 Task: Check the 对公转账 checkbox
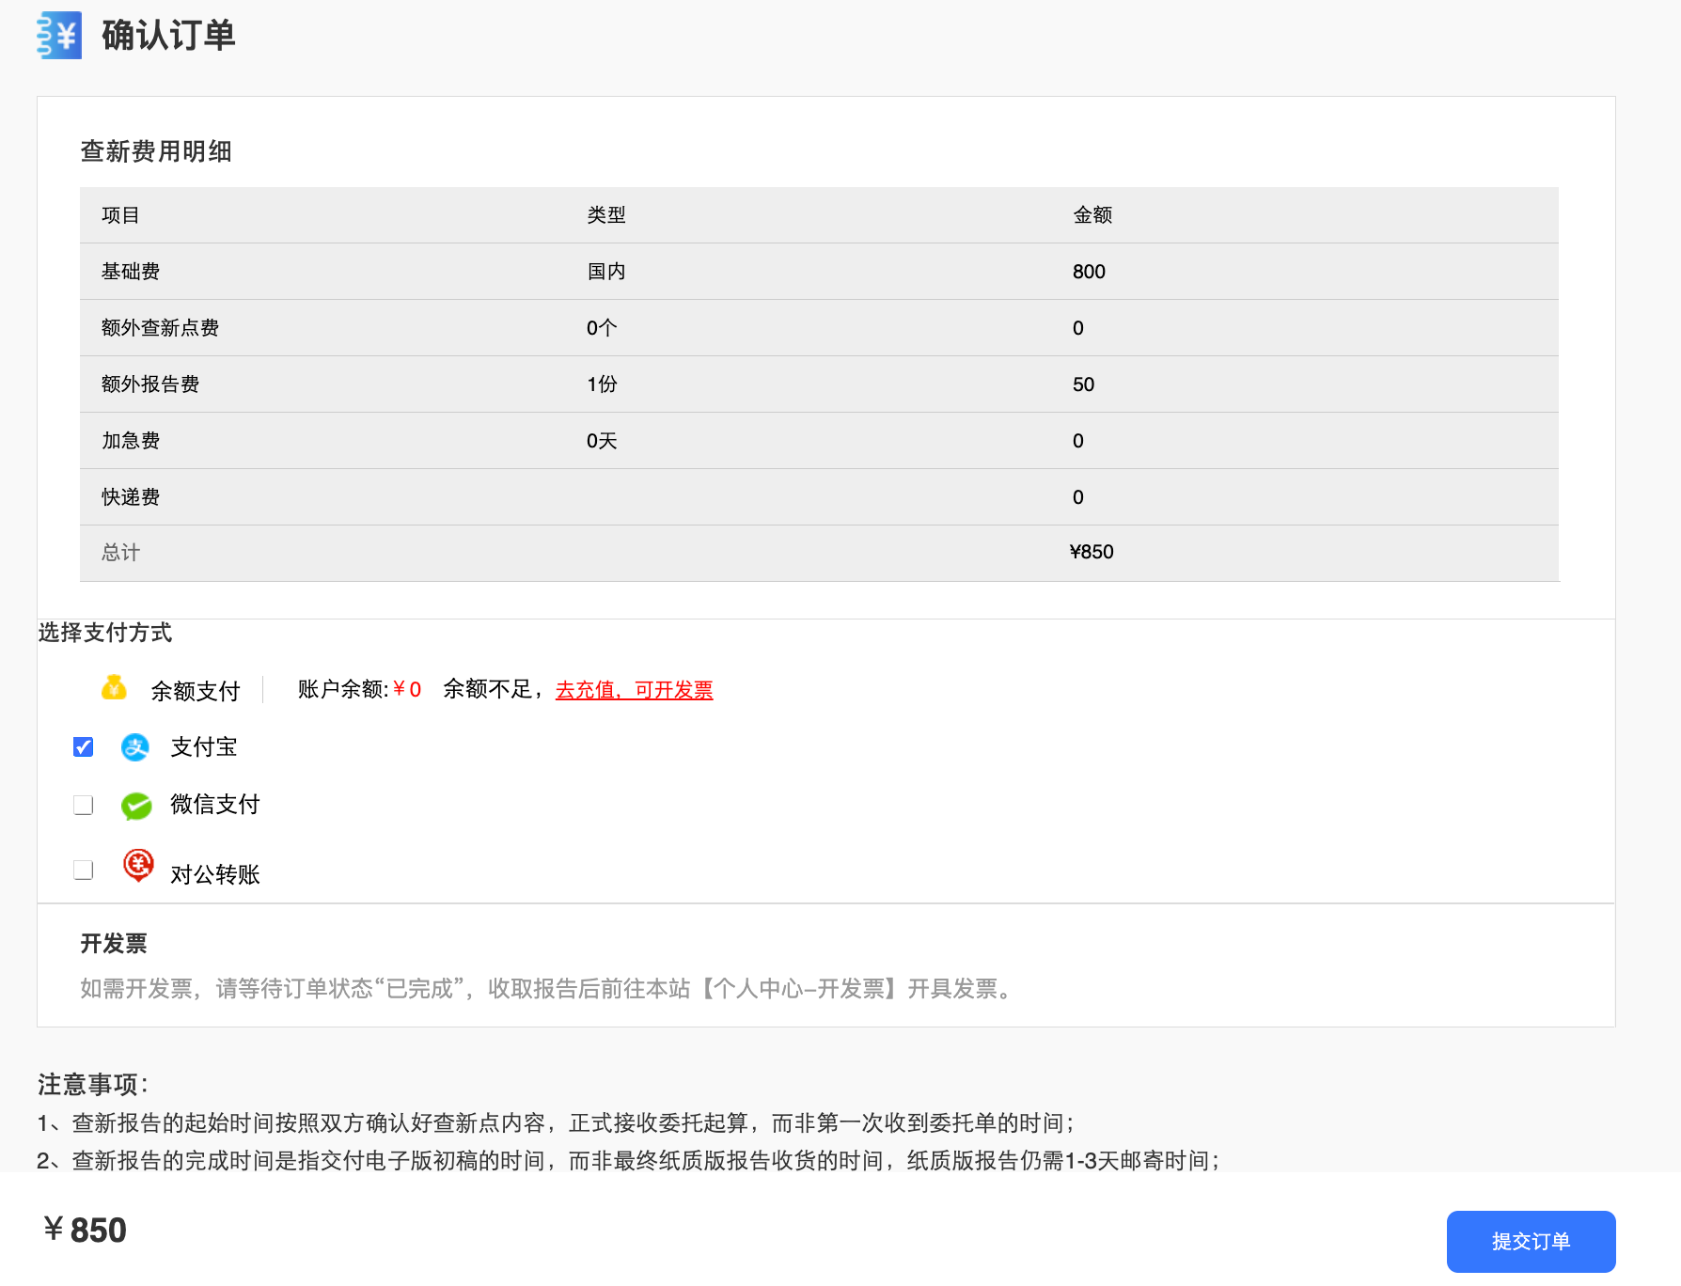84,870
